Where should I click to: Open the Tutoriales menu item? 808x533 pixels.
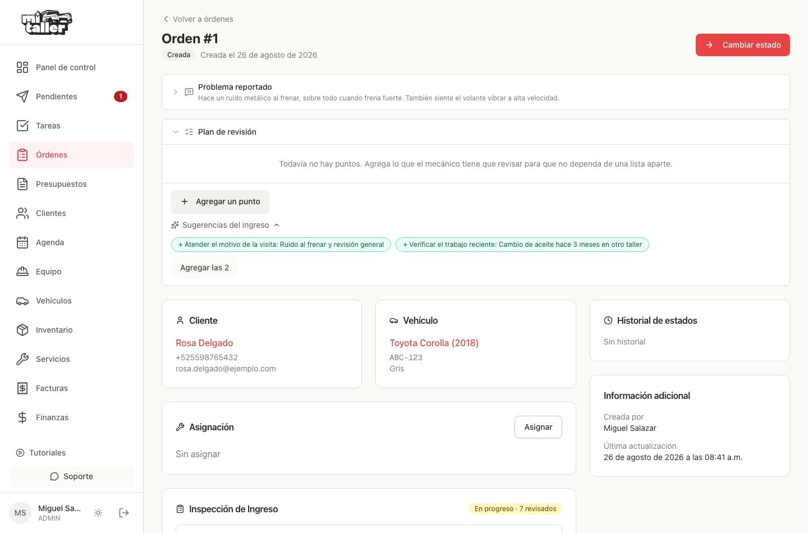point(41,453)
